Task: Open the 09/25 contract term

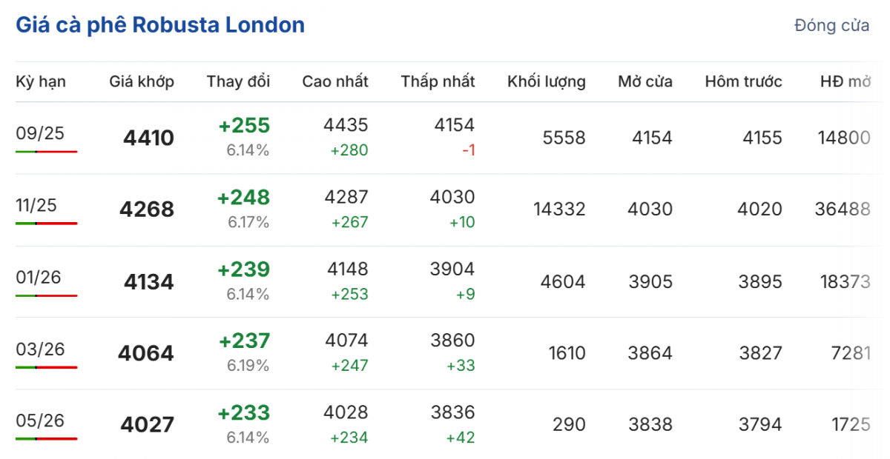Action: tap(40, 133)
